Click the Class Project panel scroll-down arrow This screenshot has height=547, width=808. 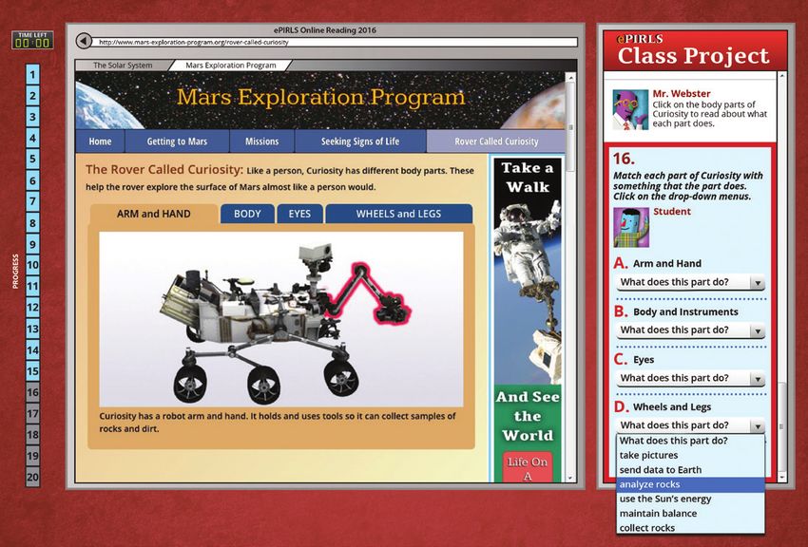point(781,478)
